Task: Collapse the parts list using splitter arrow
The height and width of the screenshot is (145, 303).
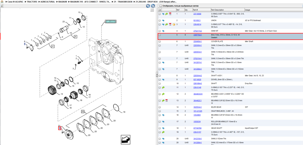Action: pyautogui.click(x=157, y=74)
